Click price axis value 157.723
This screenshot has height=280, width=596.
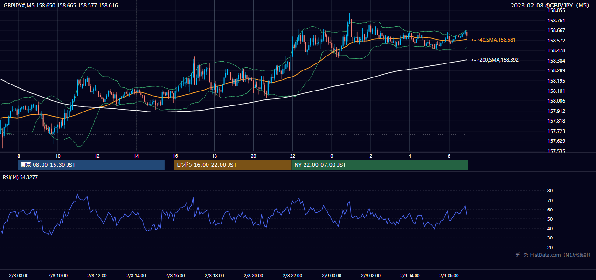pos(556,131)
